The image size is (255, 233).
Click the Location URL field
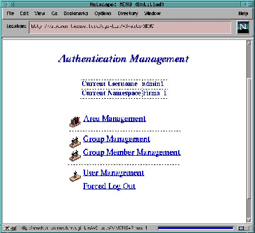click(x=130, y=27)
